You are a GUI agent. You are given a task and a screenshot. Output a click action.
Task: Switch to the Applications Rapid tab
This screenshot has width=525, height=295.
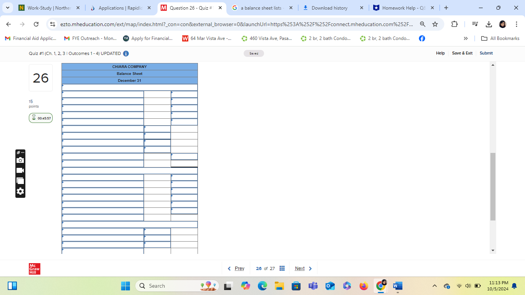click(x=121, y=8)
